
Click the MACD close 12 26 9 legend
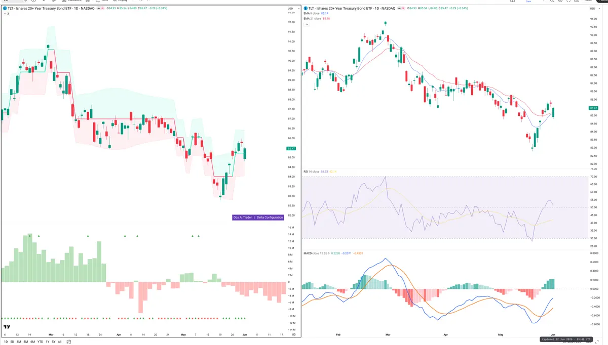click(x=316, y=253)
